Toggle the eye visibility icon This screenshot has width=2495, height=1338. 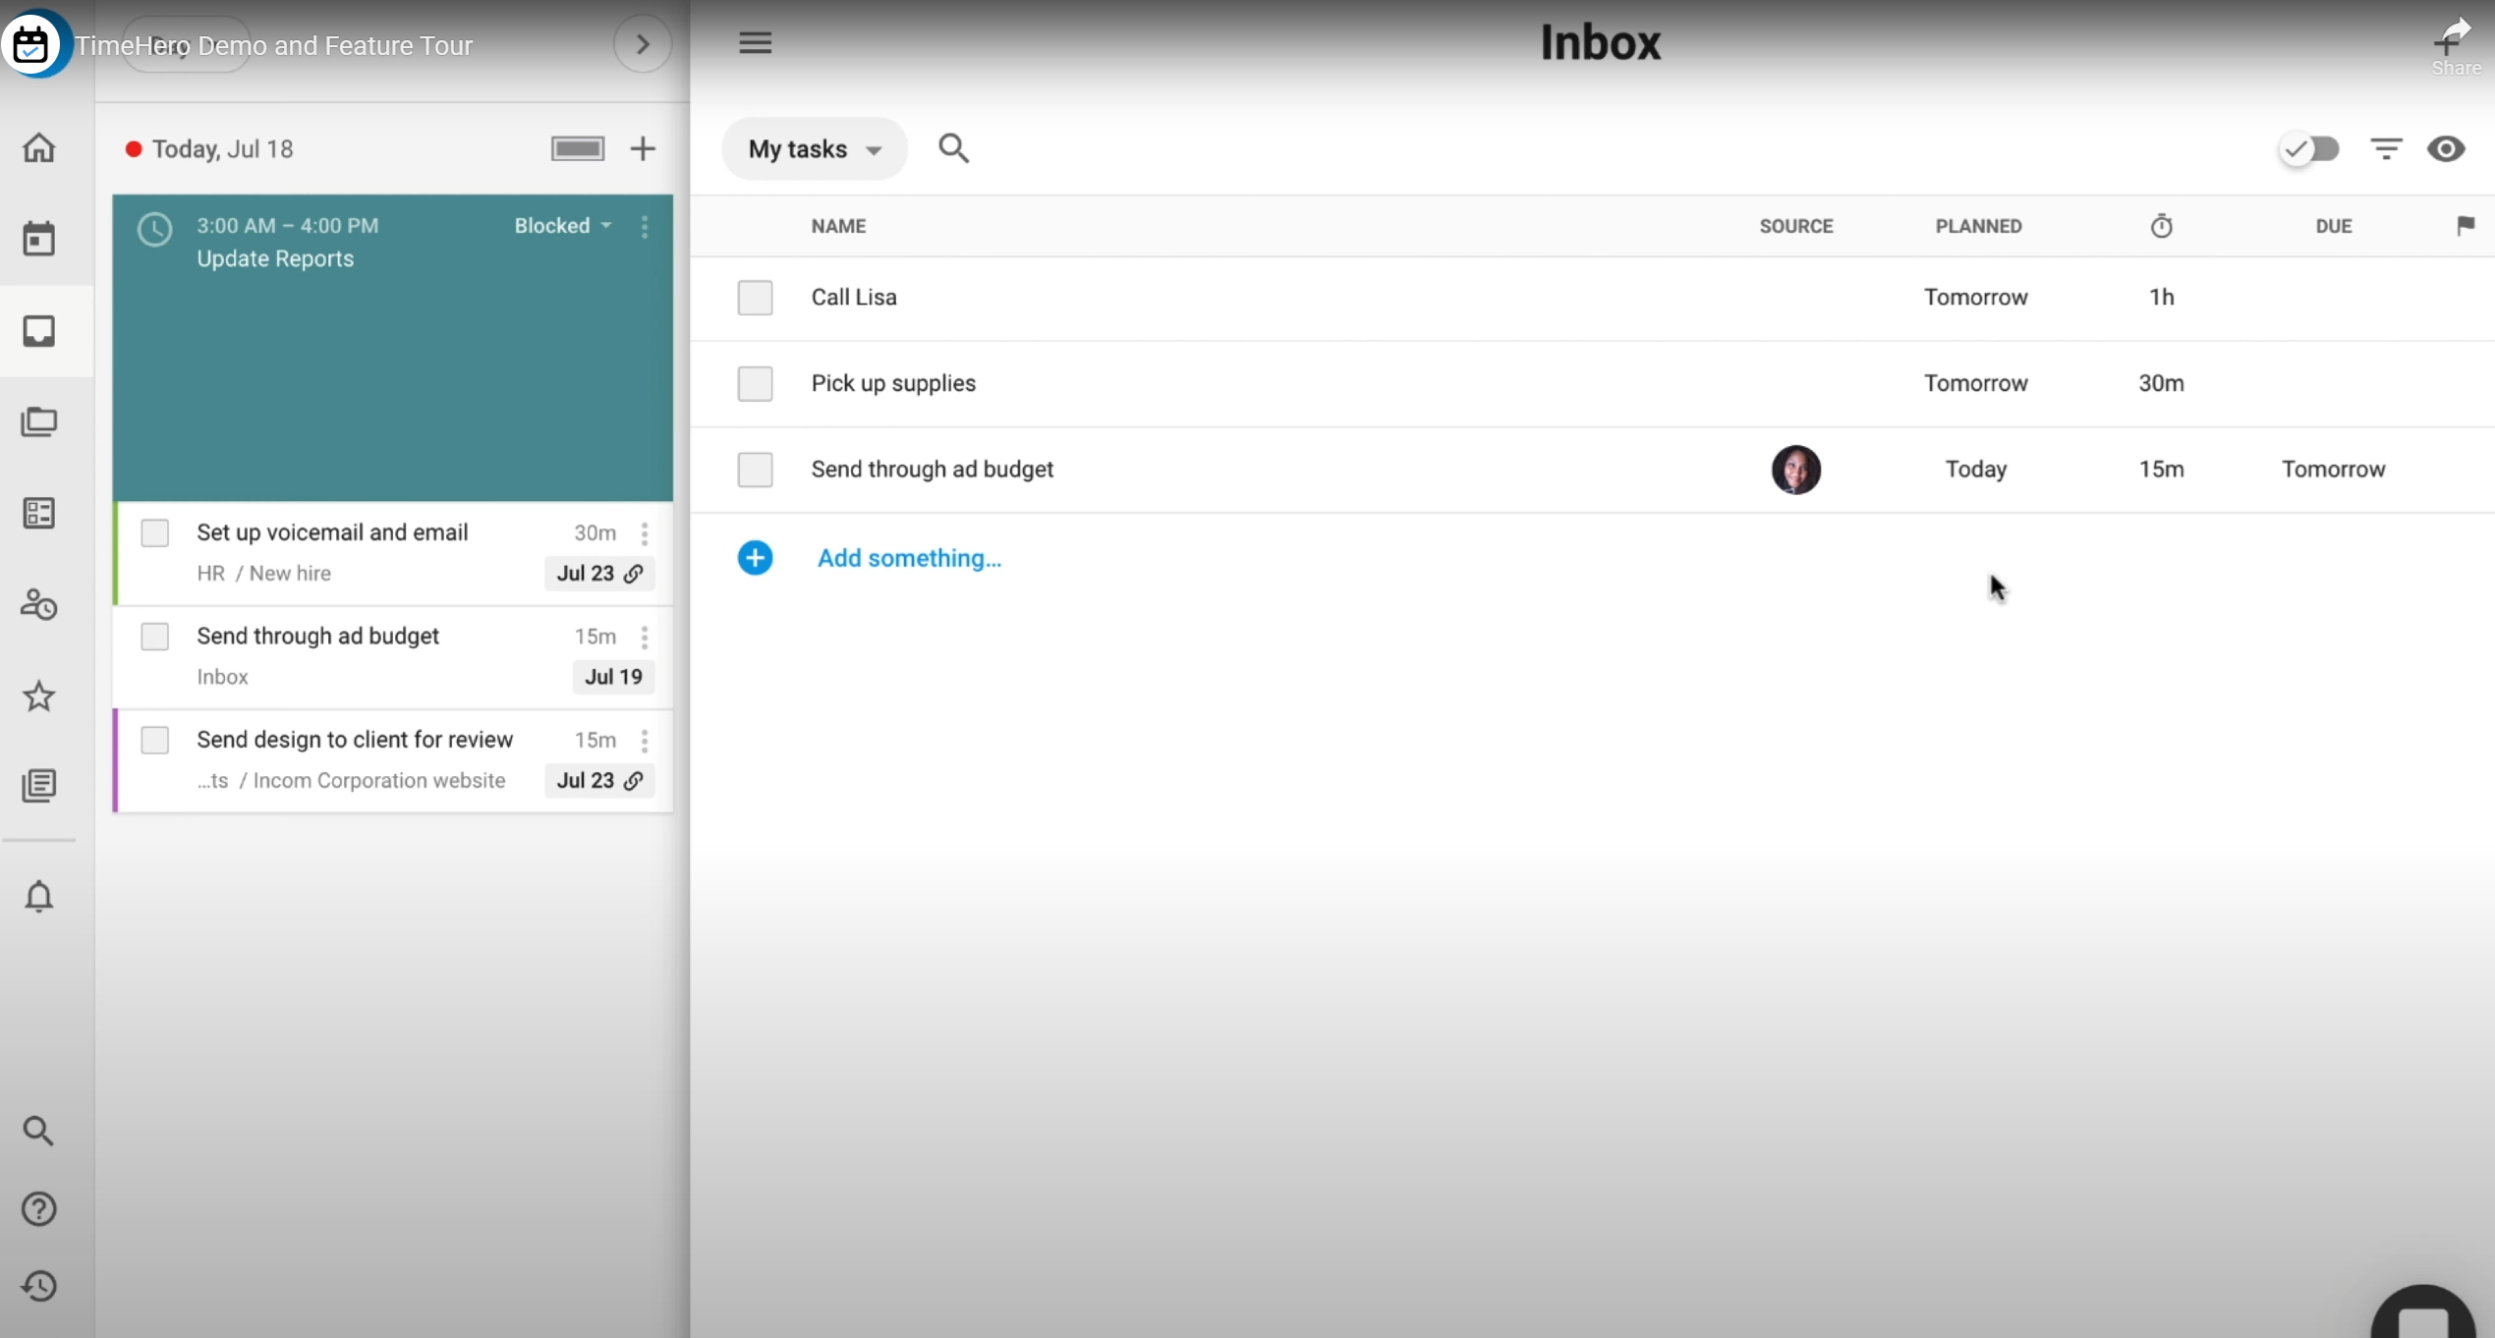(x=2446, y=148)
